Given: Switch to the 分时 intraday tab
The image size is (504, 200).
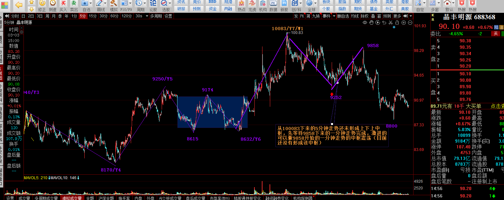Looking at the screenshot, I should point(15,16).
